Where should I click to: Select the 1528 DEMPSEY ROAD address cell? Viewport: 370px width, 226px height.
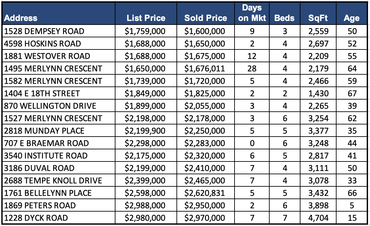pos(44,31)
